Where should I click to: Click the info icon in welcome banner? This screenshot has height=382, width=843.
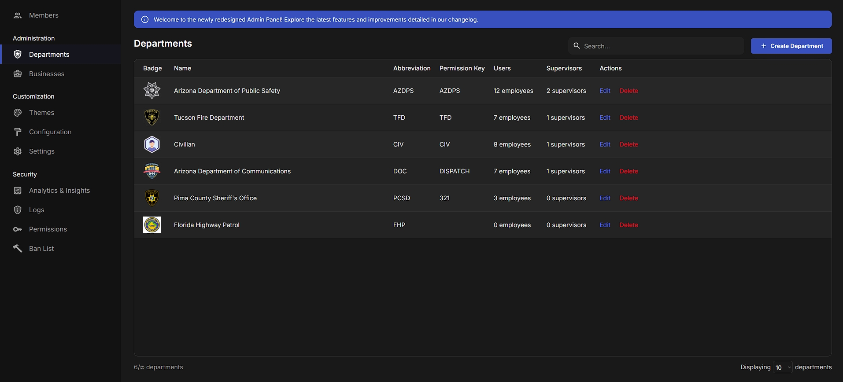click(145, 19)
